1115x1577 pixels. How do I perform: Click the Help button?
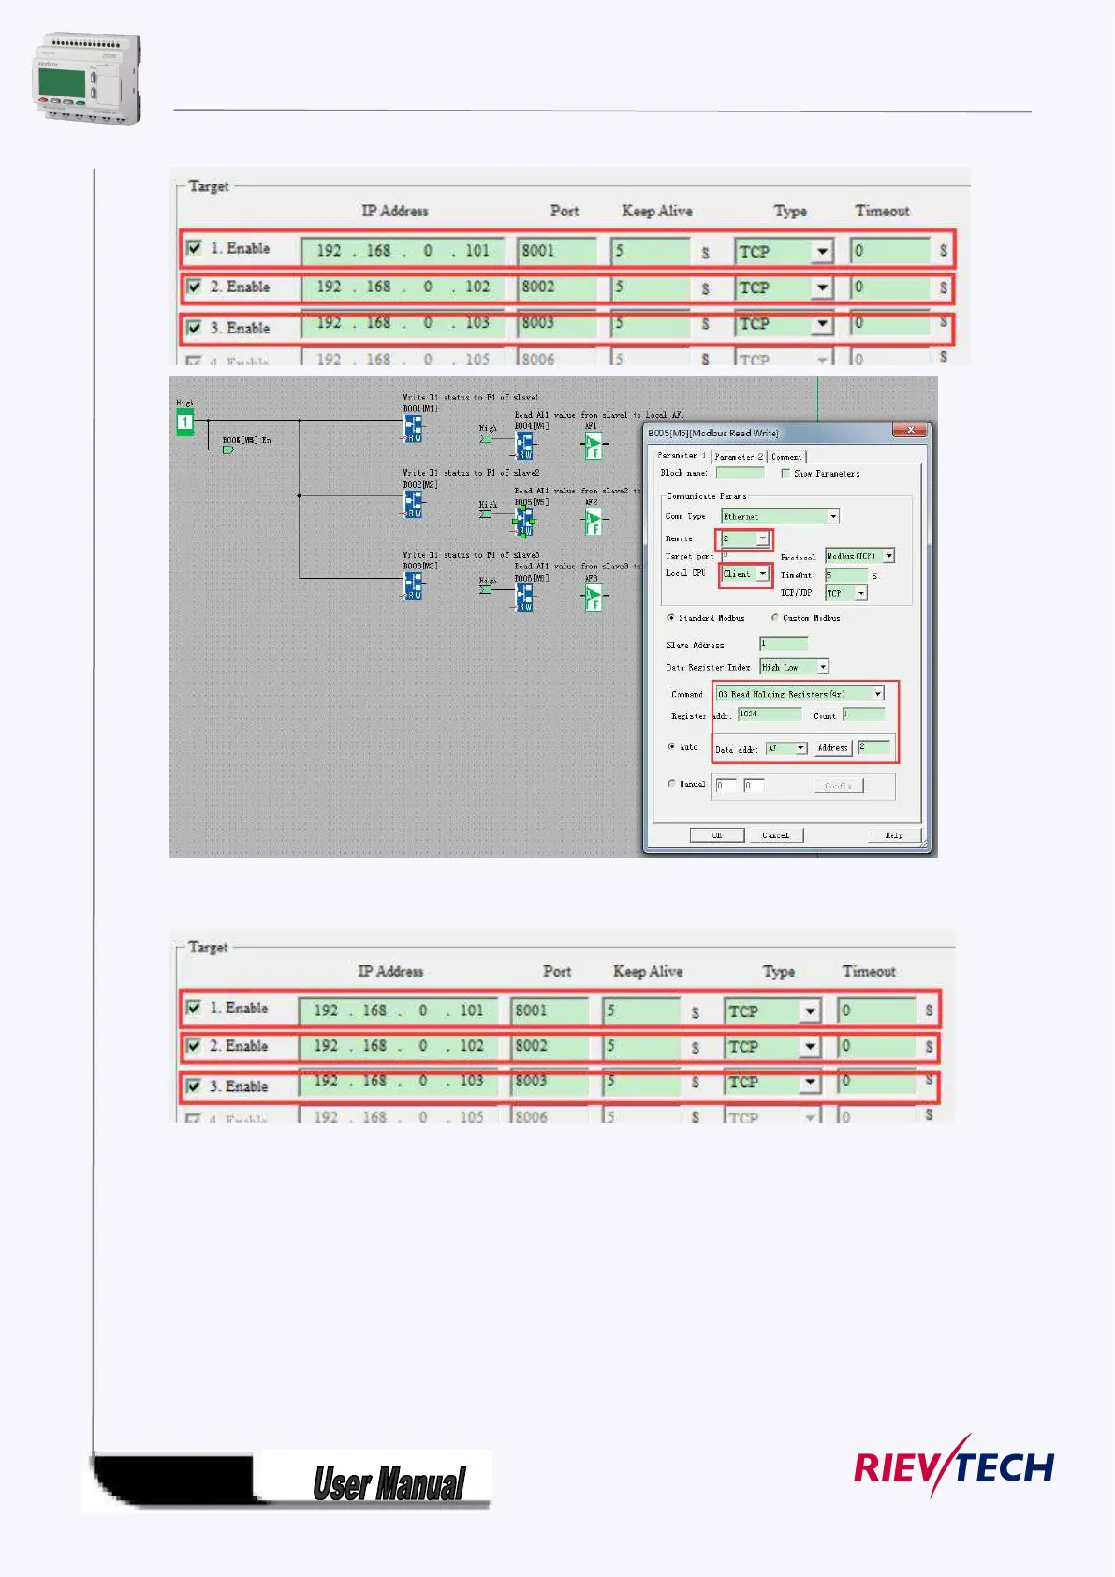click(x=894, y=835)
